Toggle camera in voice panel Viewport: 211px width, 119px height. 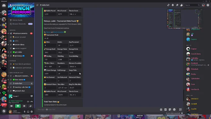coord(11,106)
